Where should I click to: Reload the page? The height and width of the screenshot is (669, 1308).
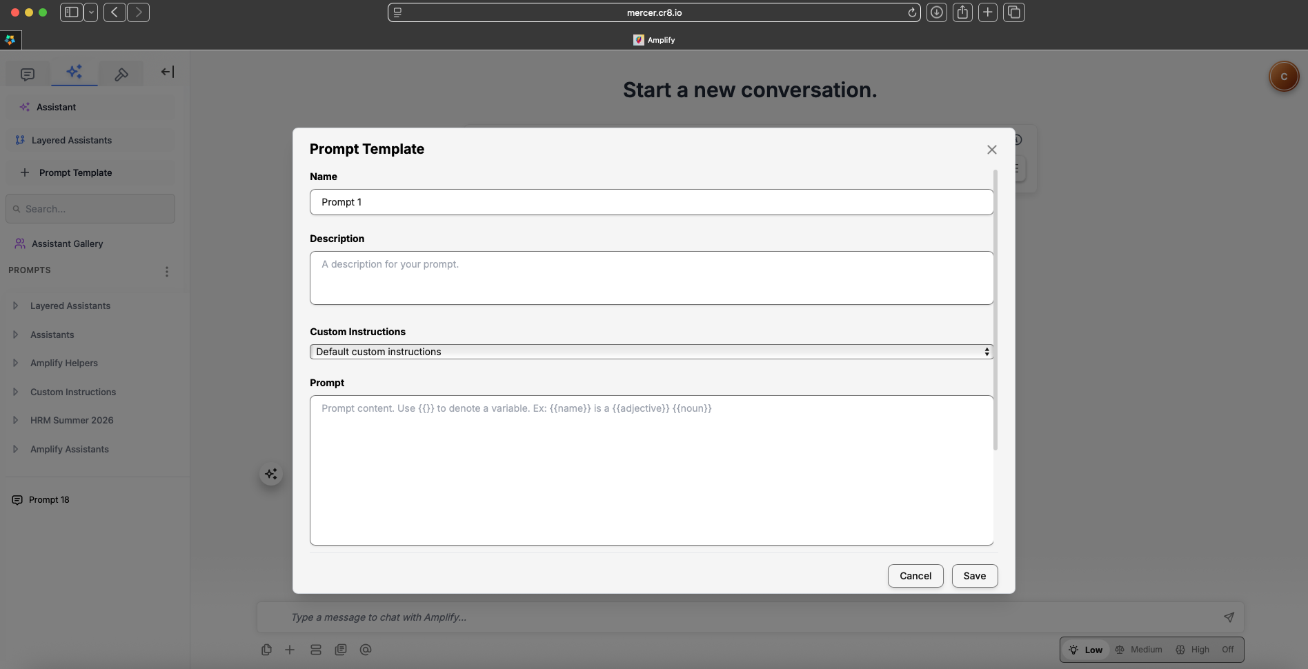click(x=912, y=12)
